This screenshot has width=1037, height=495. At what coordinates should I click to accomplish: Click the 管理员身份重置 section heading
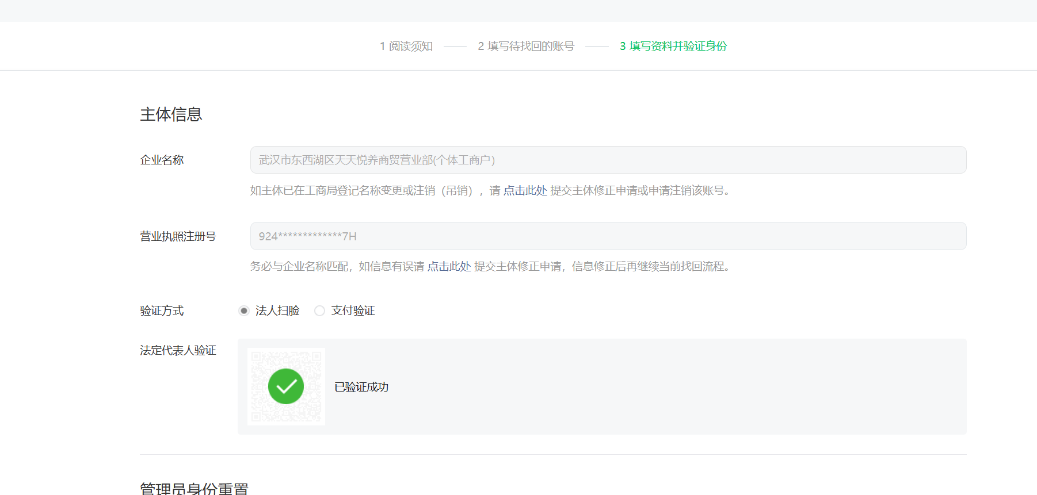194,489
